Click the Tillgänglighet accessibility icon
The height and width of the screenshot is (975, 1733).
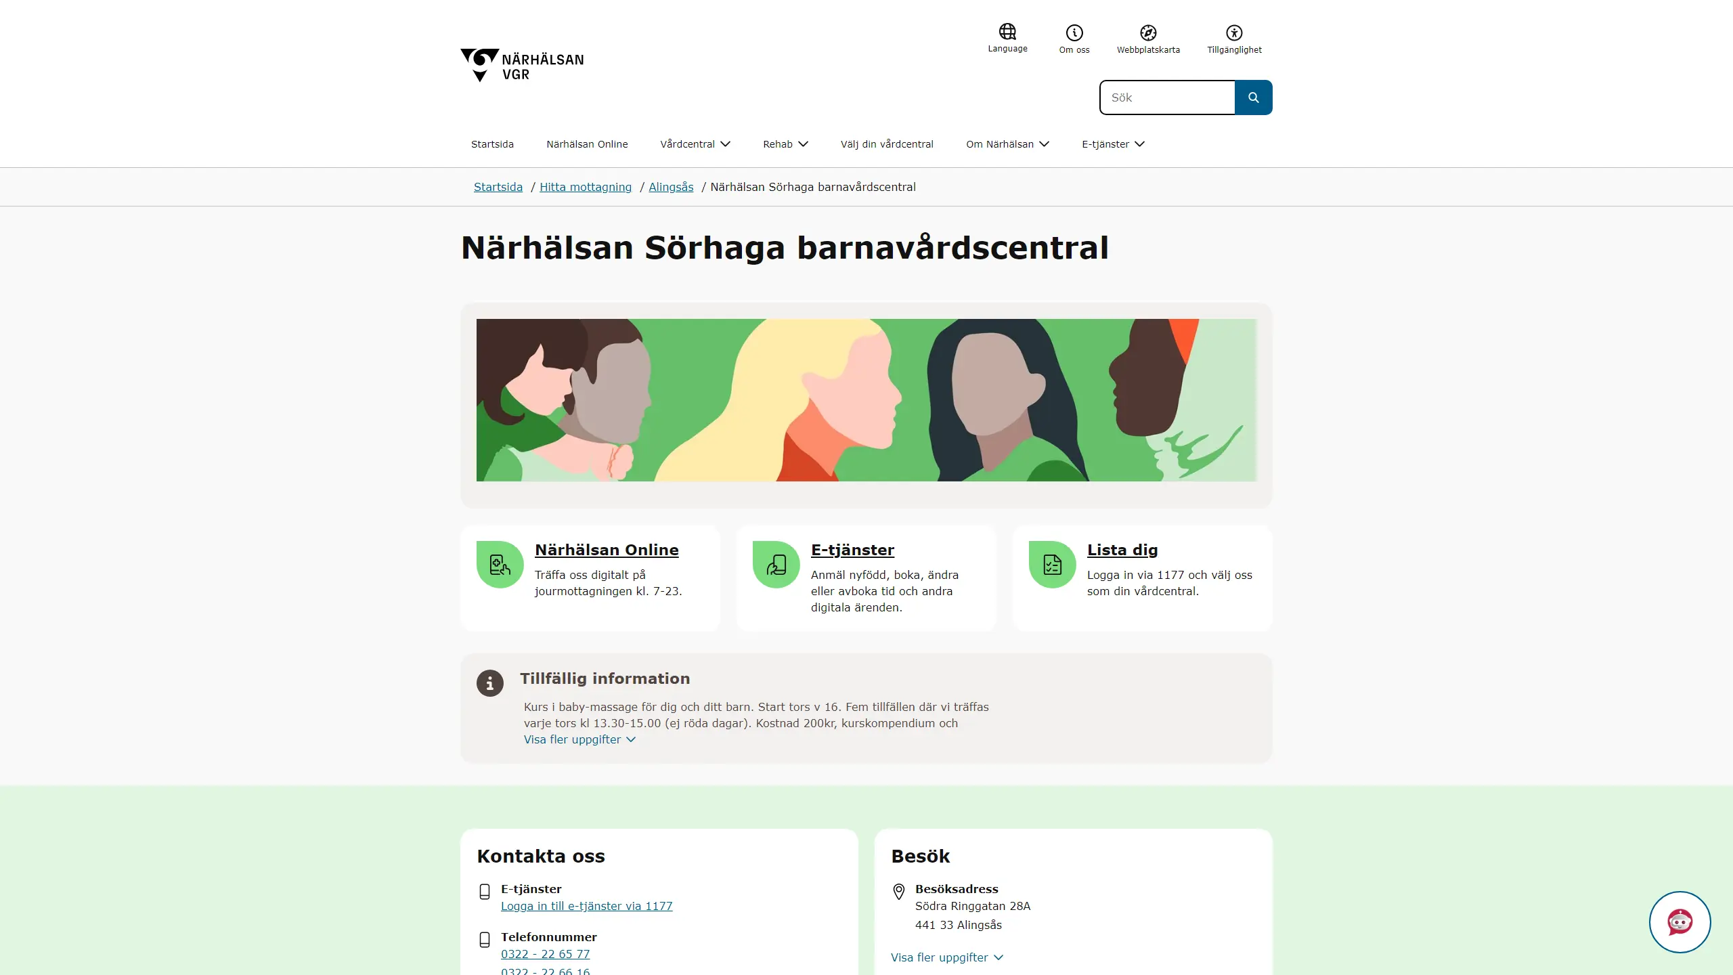[1233, 32]
